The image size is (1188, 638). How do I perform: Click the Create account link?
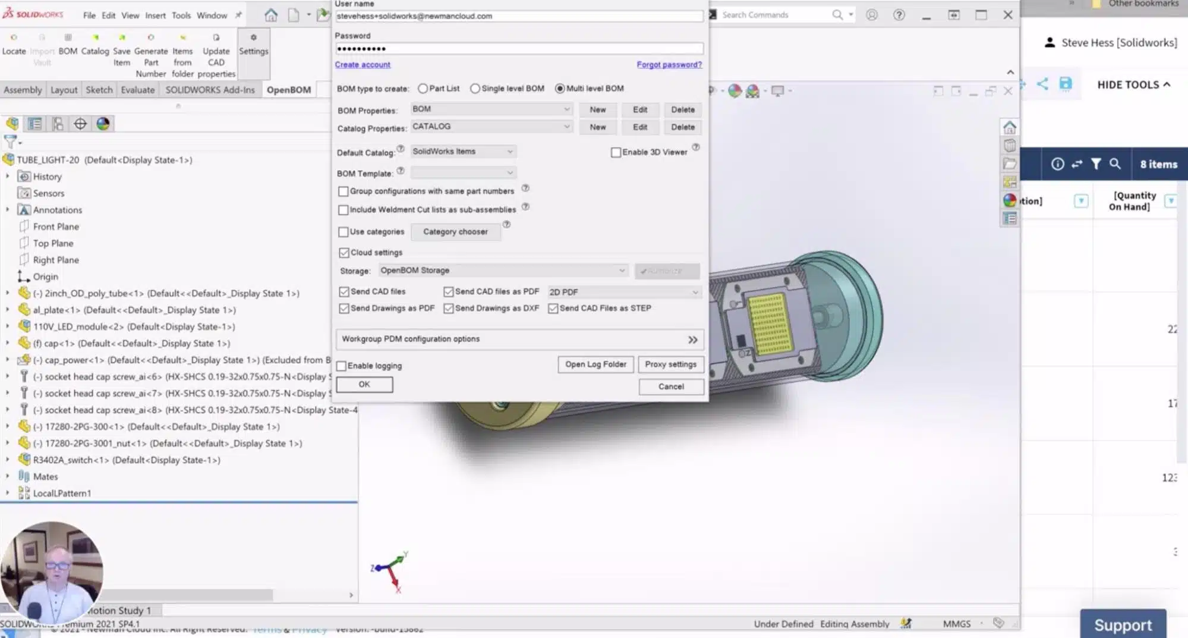[x=363, y=65]
